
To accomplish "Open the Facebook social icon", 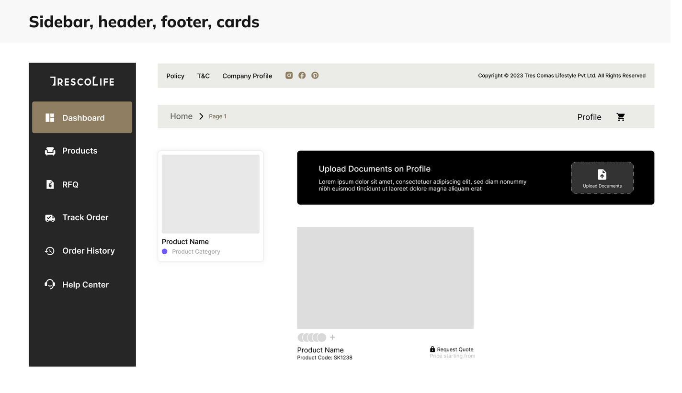I will [x=302, y=75].
